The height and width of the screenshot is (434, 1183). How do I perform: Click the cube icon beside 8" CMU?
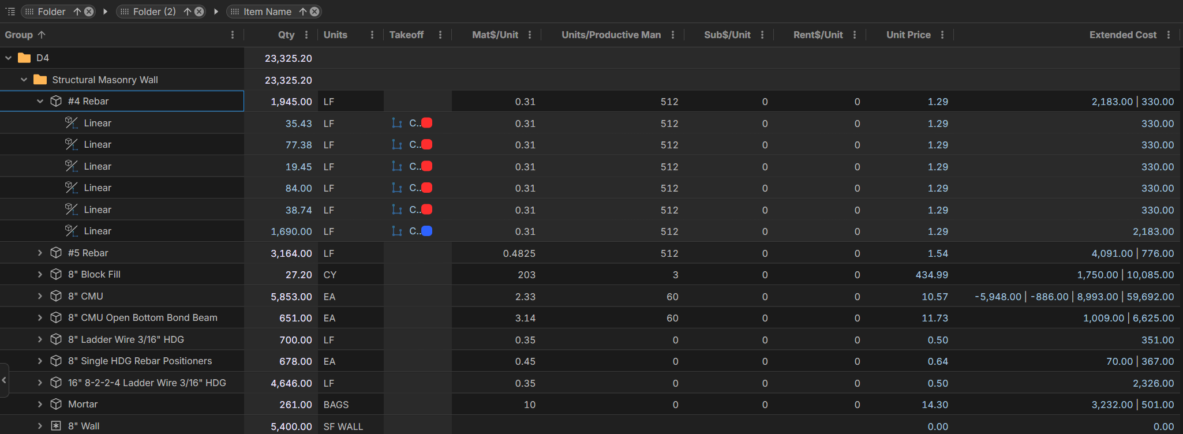[x=56, y=296]
